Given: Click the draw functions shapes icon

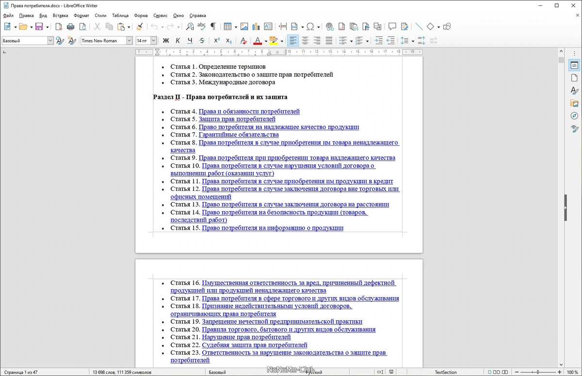Looking at the screenshot, I should coord(447,27).
